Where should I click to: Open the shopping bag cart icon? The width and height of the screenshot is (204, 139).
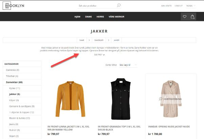click(192, 17)
